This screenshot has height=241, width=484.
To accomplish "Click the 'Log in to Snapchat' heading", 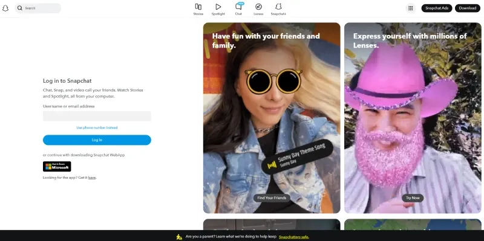I will pyautogui.click(x=67, y=81).
